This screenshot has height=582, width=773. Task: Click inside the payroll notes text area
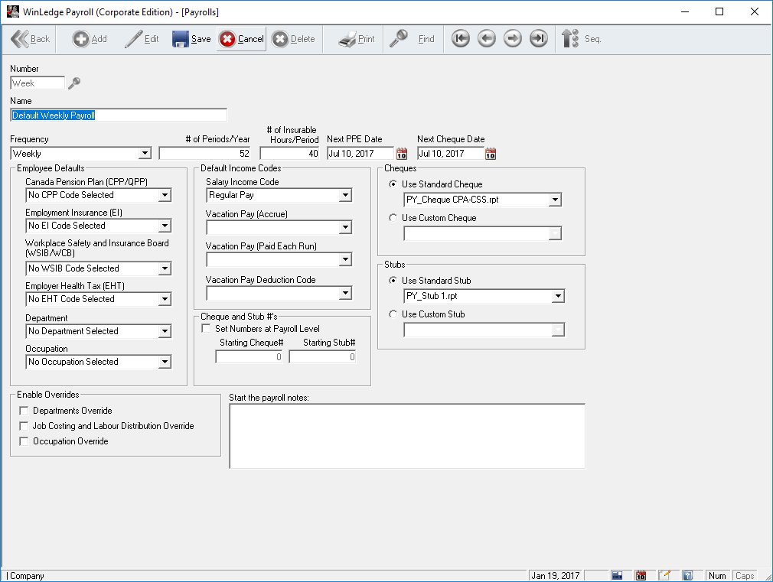(x=407, y=435)
